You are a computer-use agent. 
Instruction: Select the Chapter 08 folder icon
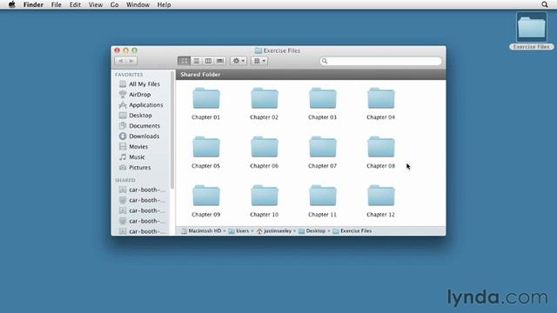coord(381,147)
